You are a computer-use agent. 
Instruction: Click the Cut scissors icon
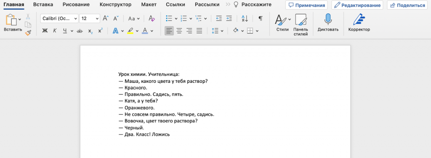click(28, 17)
